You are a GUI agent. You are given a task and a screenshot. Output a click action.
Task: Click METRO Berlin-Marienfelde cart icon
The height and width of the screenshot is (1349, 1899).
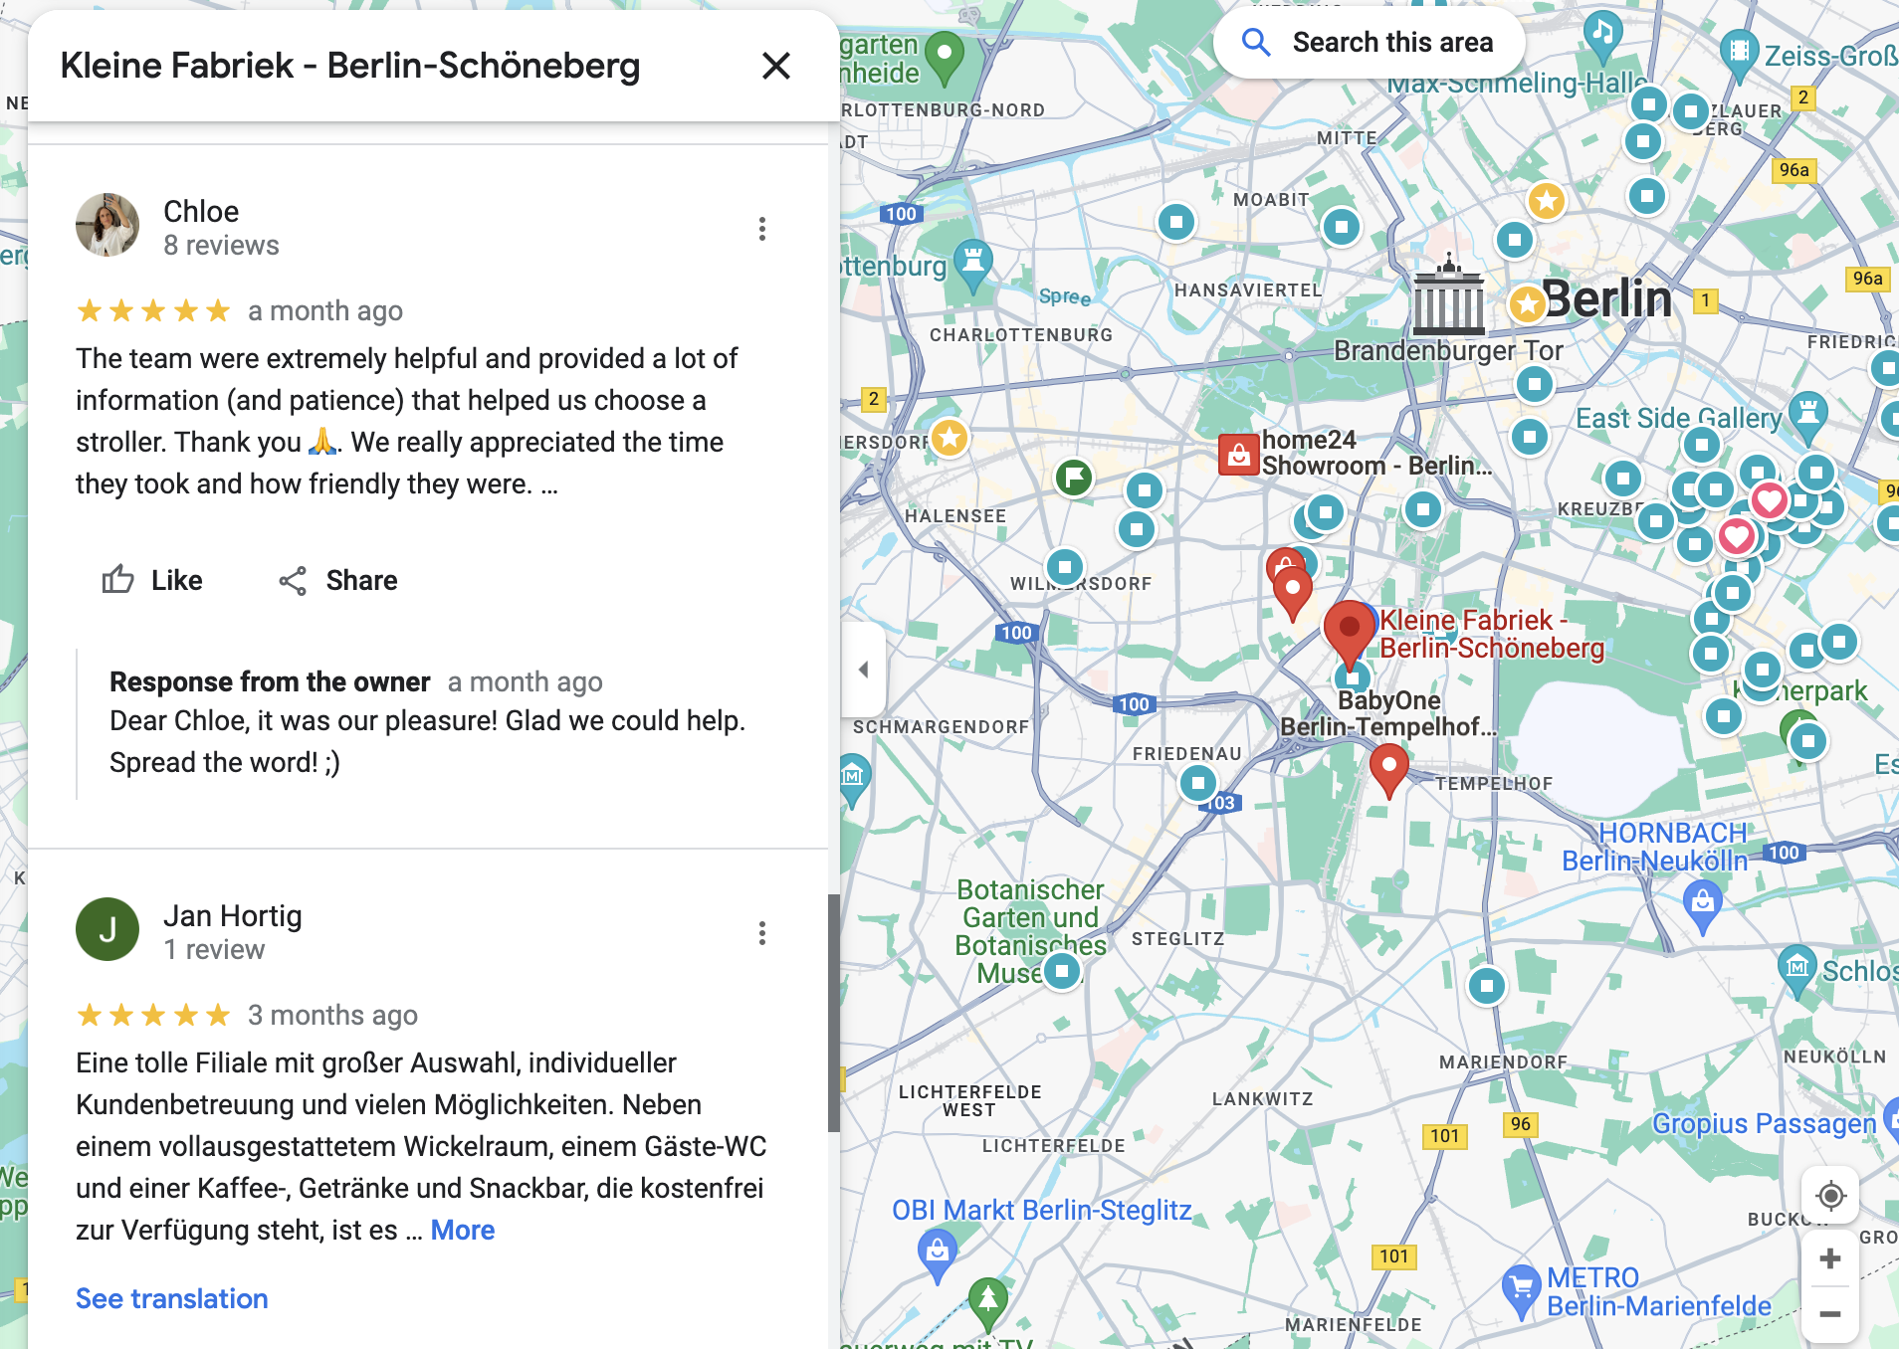pos(1521,1289)
